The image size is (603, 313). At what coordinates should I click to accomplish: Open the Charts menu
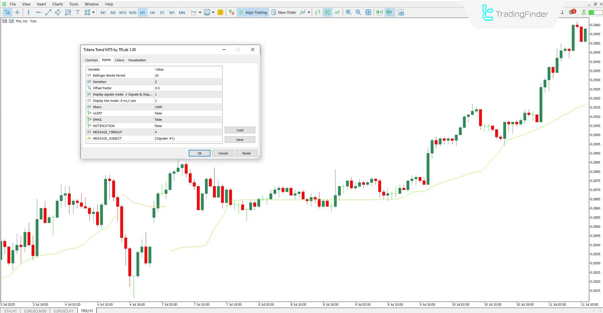pyautogui.click(x=57, y=4)
